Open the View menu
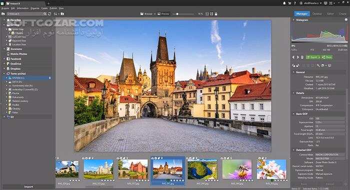 61,8
